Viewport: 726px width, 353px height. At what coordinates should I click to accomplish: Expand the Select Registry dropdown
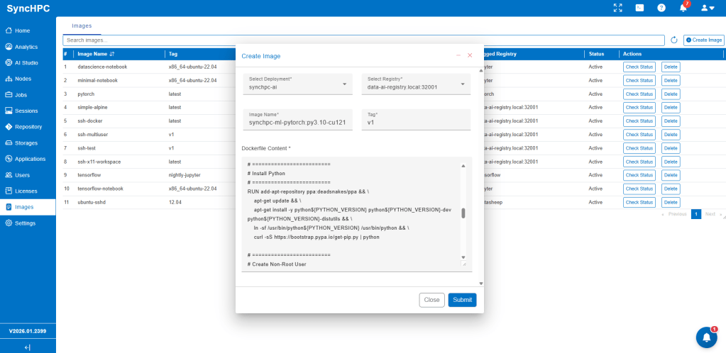point(416,83)
